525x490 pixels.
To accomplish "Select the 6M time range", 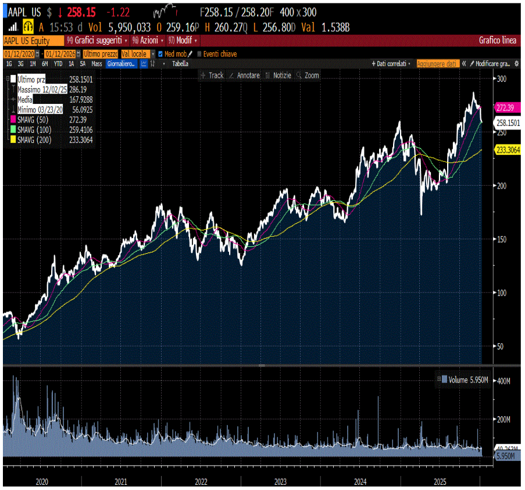I will [45, 64].
